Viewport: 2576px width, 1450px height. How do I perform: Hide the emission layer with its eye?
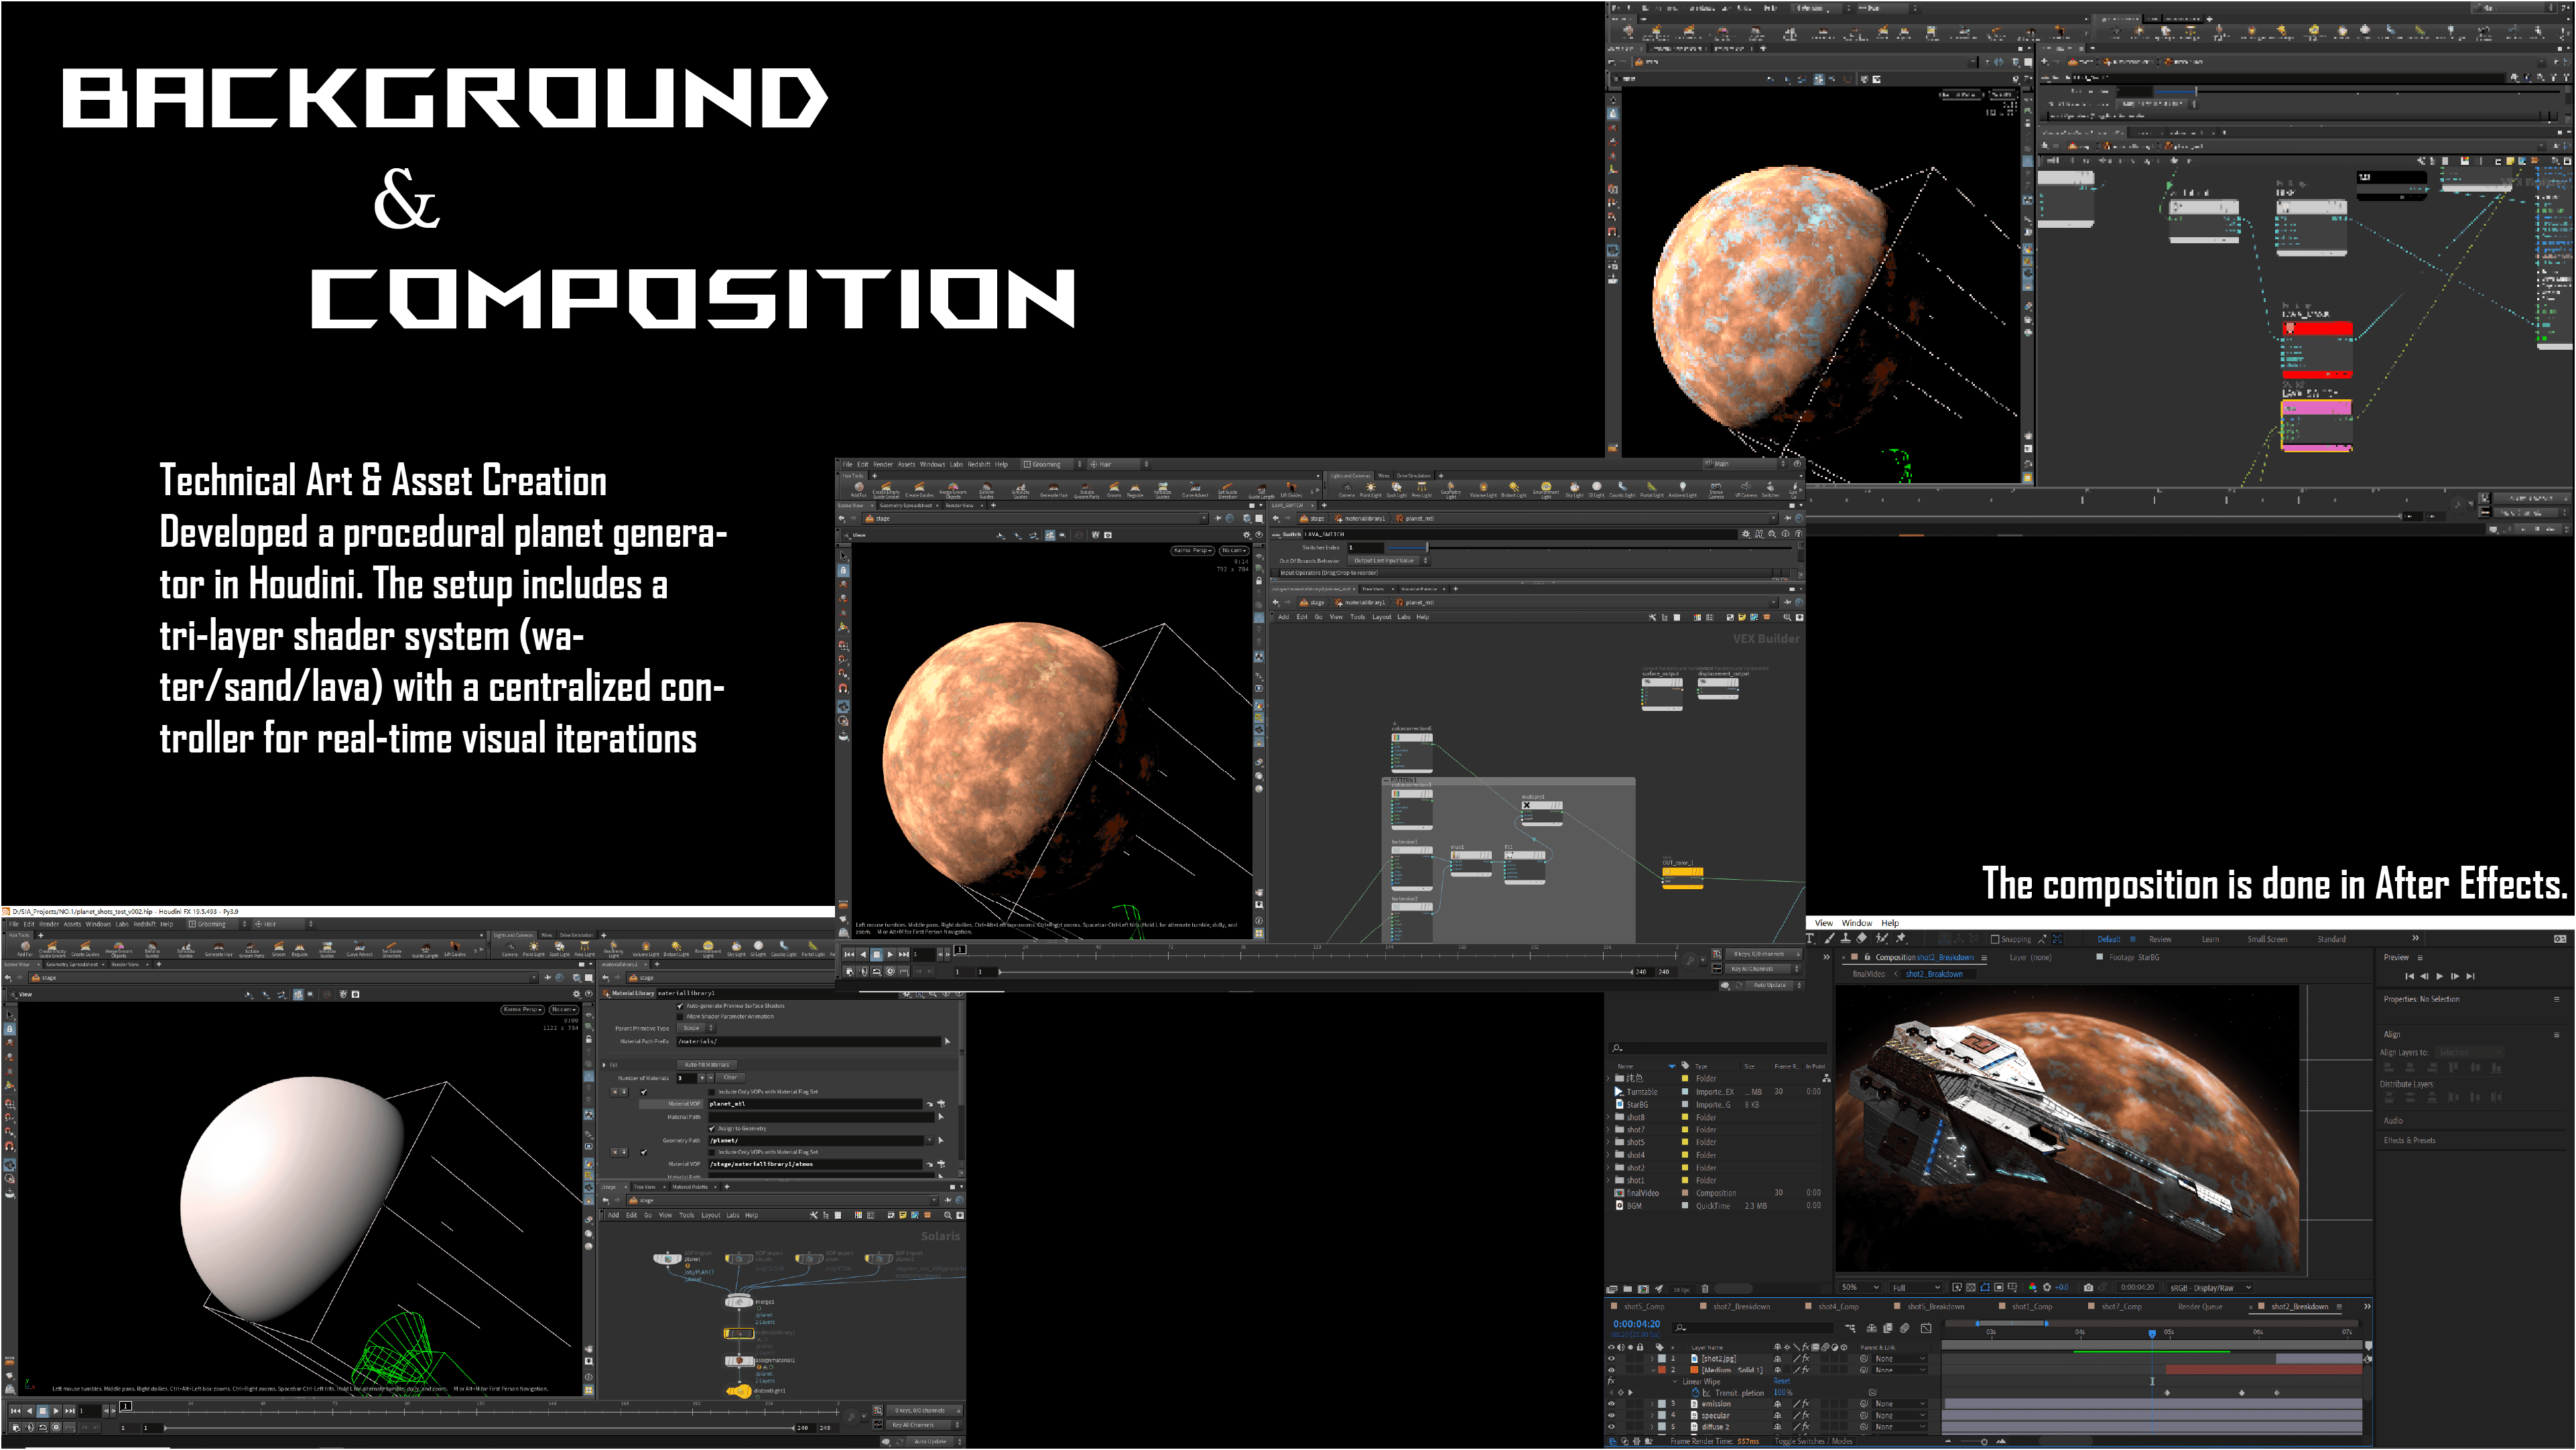tap(1611, 1404)
